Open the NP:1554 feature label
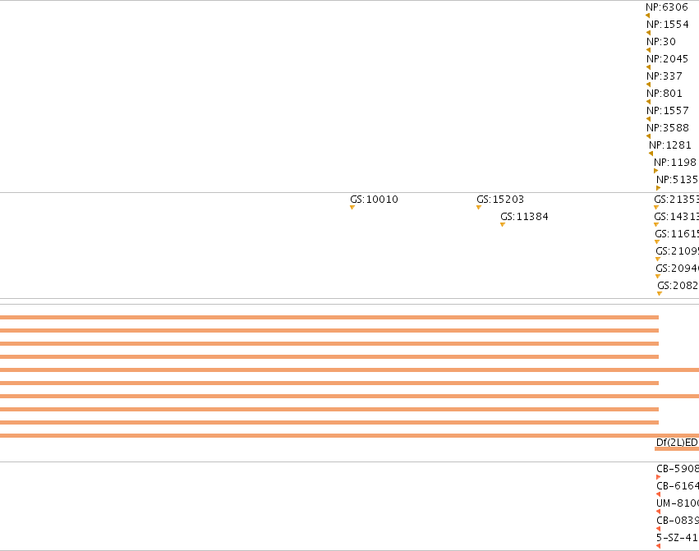This screenshot has height=551, width=699. (x=668, y=25)
